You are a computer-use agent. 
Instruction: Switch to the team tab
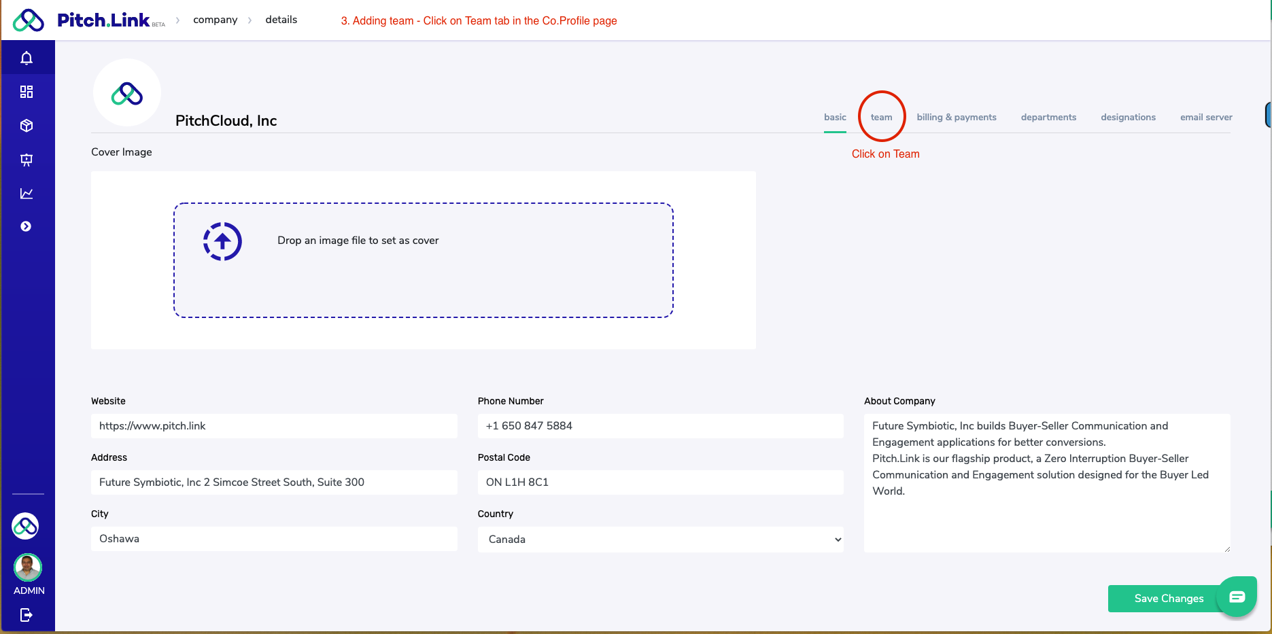pos(881,117)
